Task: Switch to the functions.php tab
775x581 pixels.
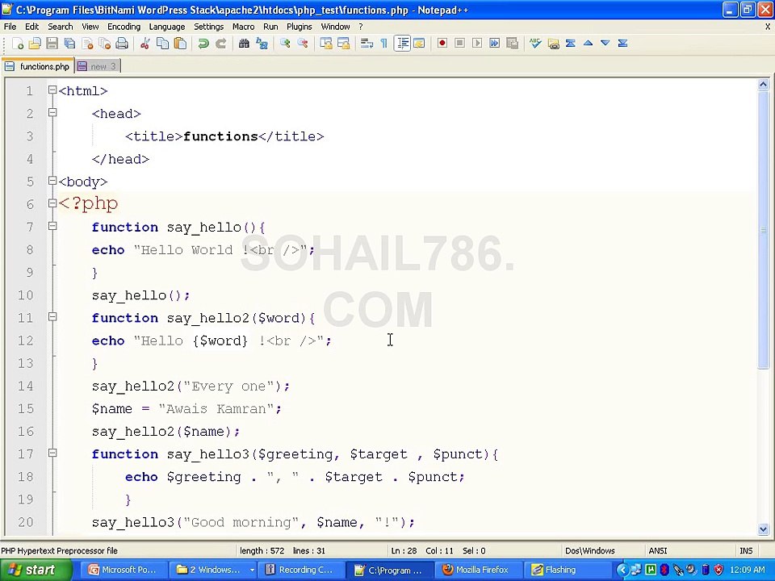Action: [x=38, y=66]
